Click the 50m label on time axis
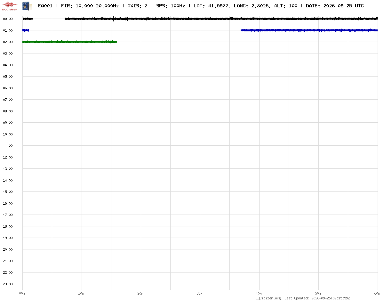 318,293
